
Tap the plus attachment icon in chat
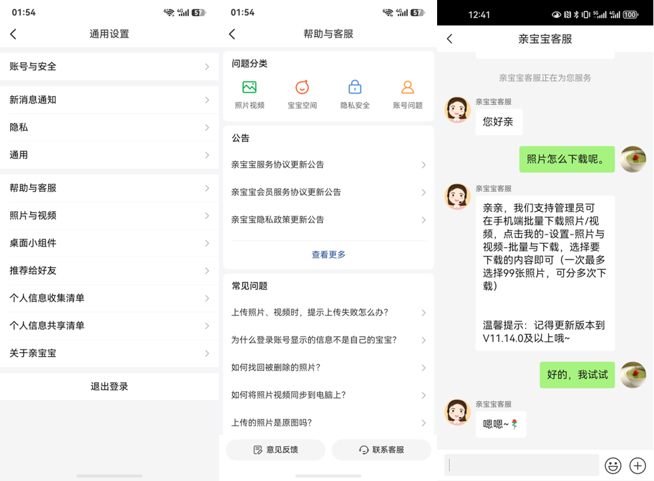pyautogui.click(x=637, y=466)
